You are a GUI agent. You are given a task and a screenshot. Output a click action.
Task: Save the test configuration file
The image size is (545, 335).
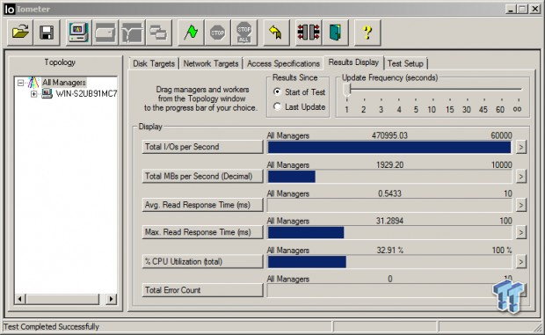pos(47,33)
